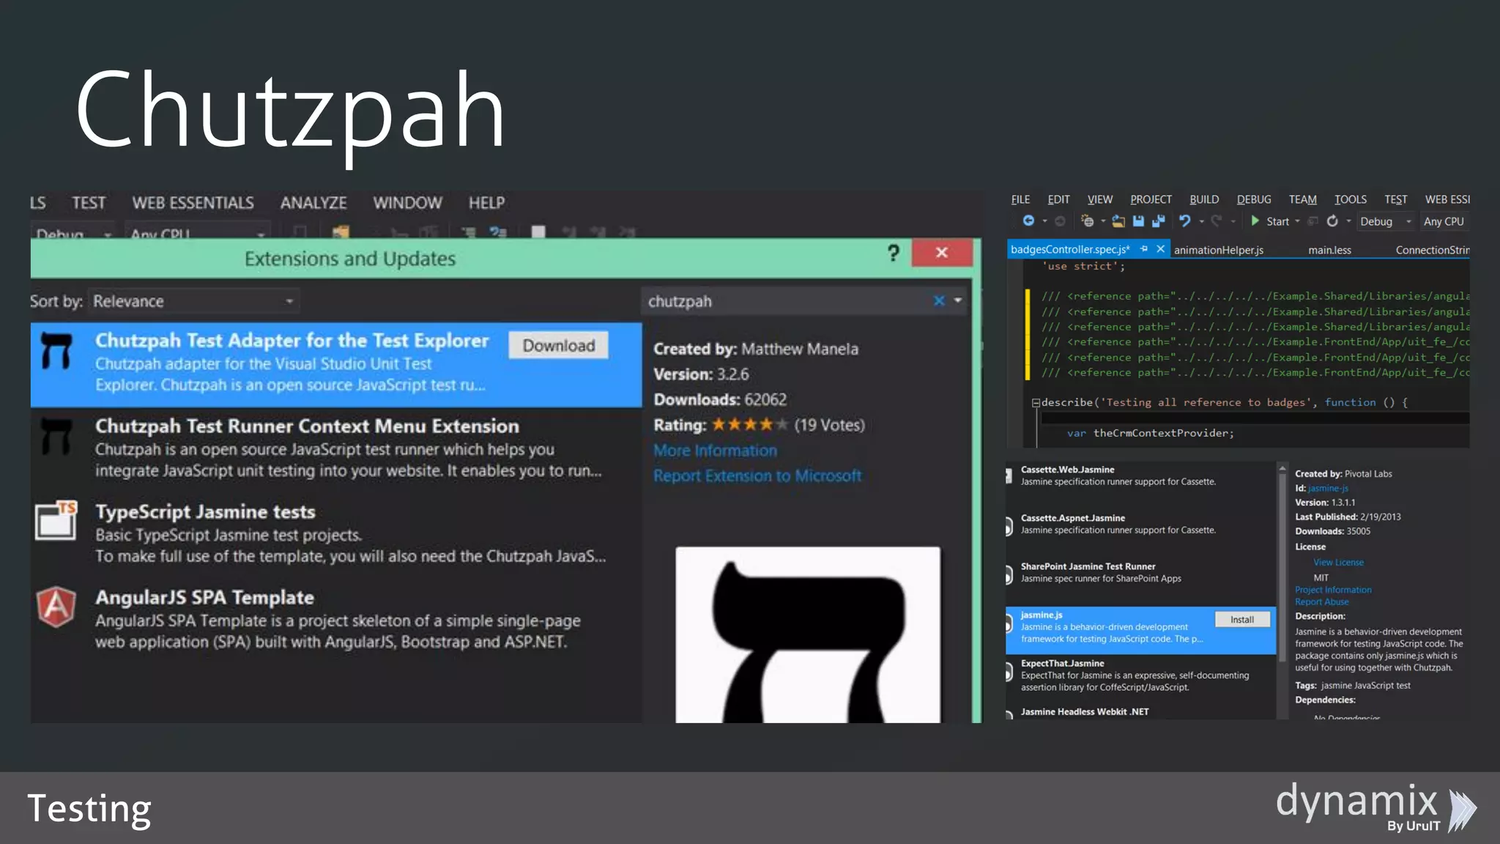The image size is (1500, 844).
Task: Open the More Information link
Action: pyautogui.click(x=715, y=451)
